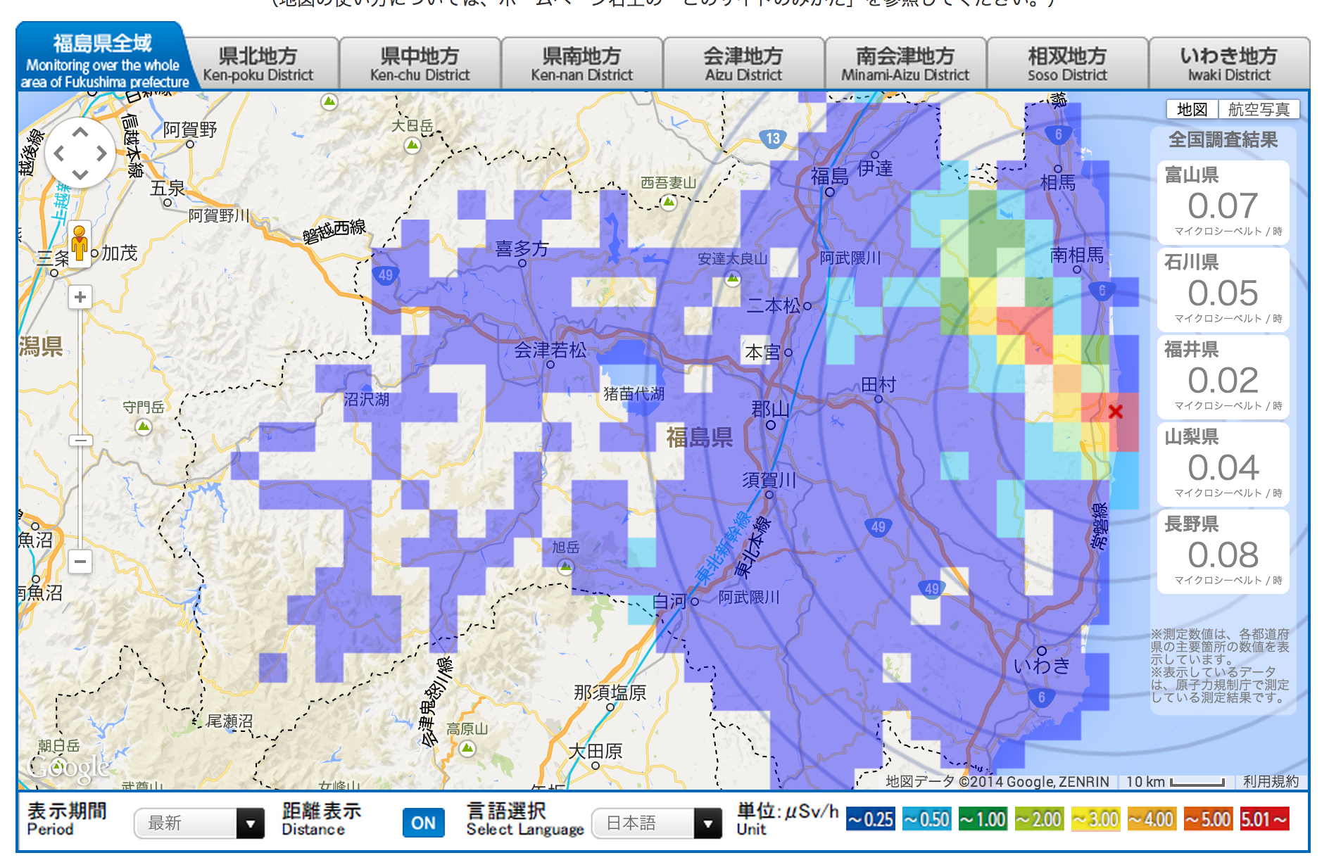Pan the map left with left arrow
The width and height of the screenshot is (1329, 860).
click(x=59, y=153)
